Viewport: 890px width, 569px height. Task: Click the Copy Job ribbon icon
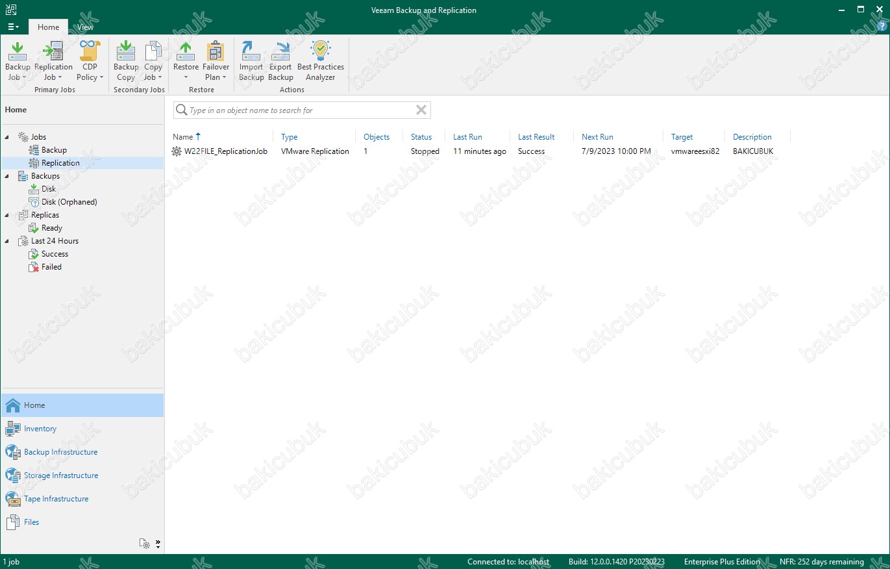click(153, 60)
